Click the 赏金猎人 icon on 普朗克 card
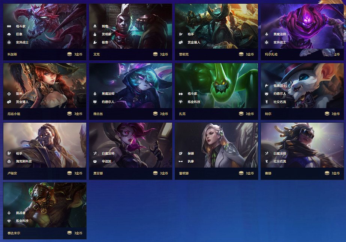The width and height of the screenshot is (346, 242). pyautogui.click(x=181, y=42)
